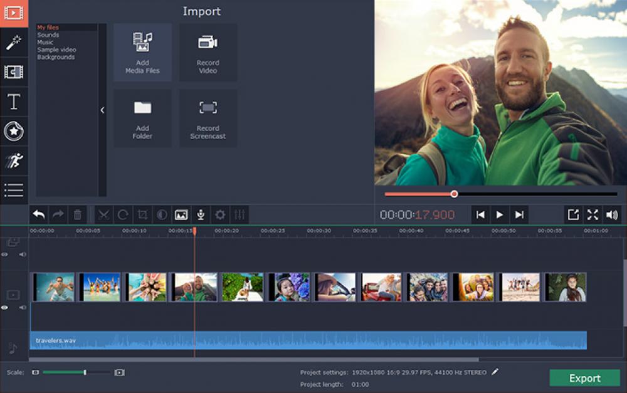This screenshot has height=393, width=627.
Task: Toggle fullscreen preview mode
Action: point(592,214)
